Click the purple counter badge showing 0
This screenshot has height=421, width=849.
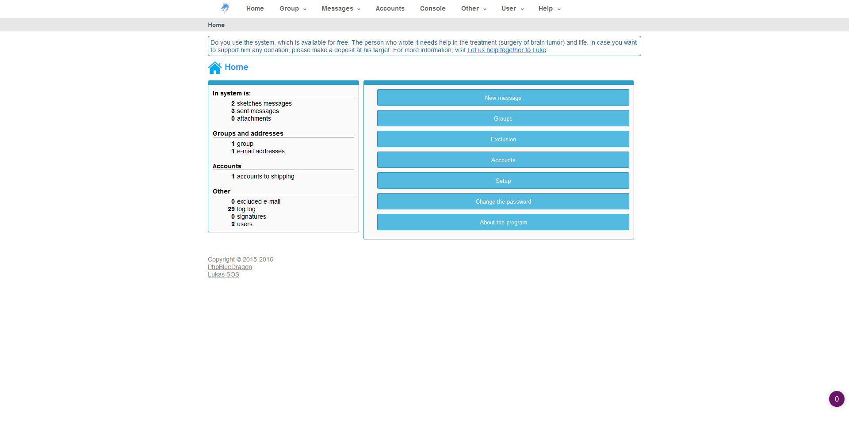837,399
